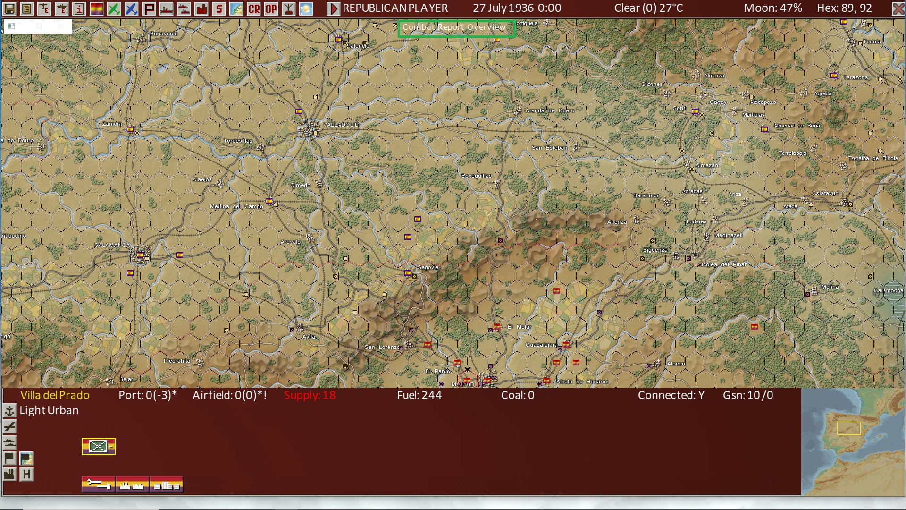Screen dimensions: 906x510
Task: Click the ship 'E' toolbar icon
Action: [62, 8]
